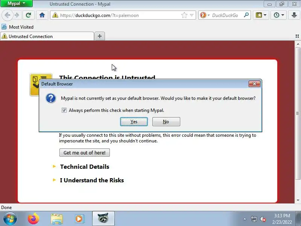301x226 pixels.
Task: Open the downloads arrow button
Action: 294,15
